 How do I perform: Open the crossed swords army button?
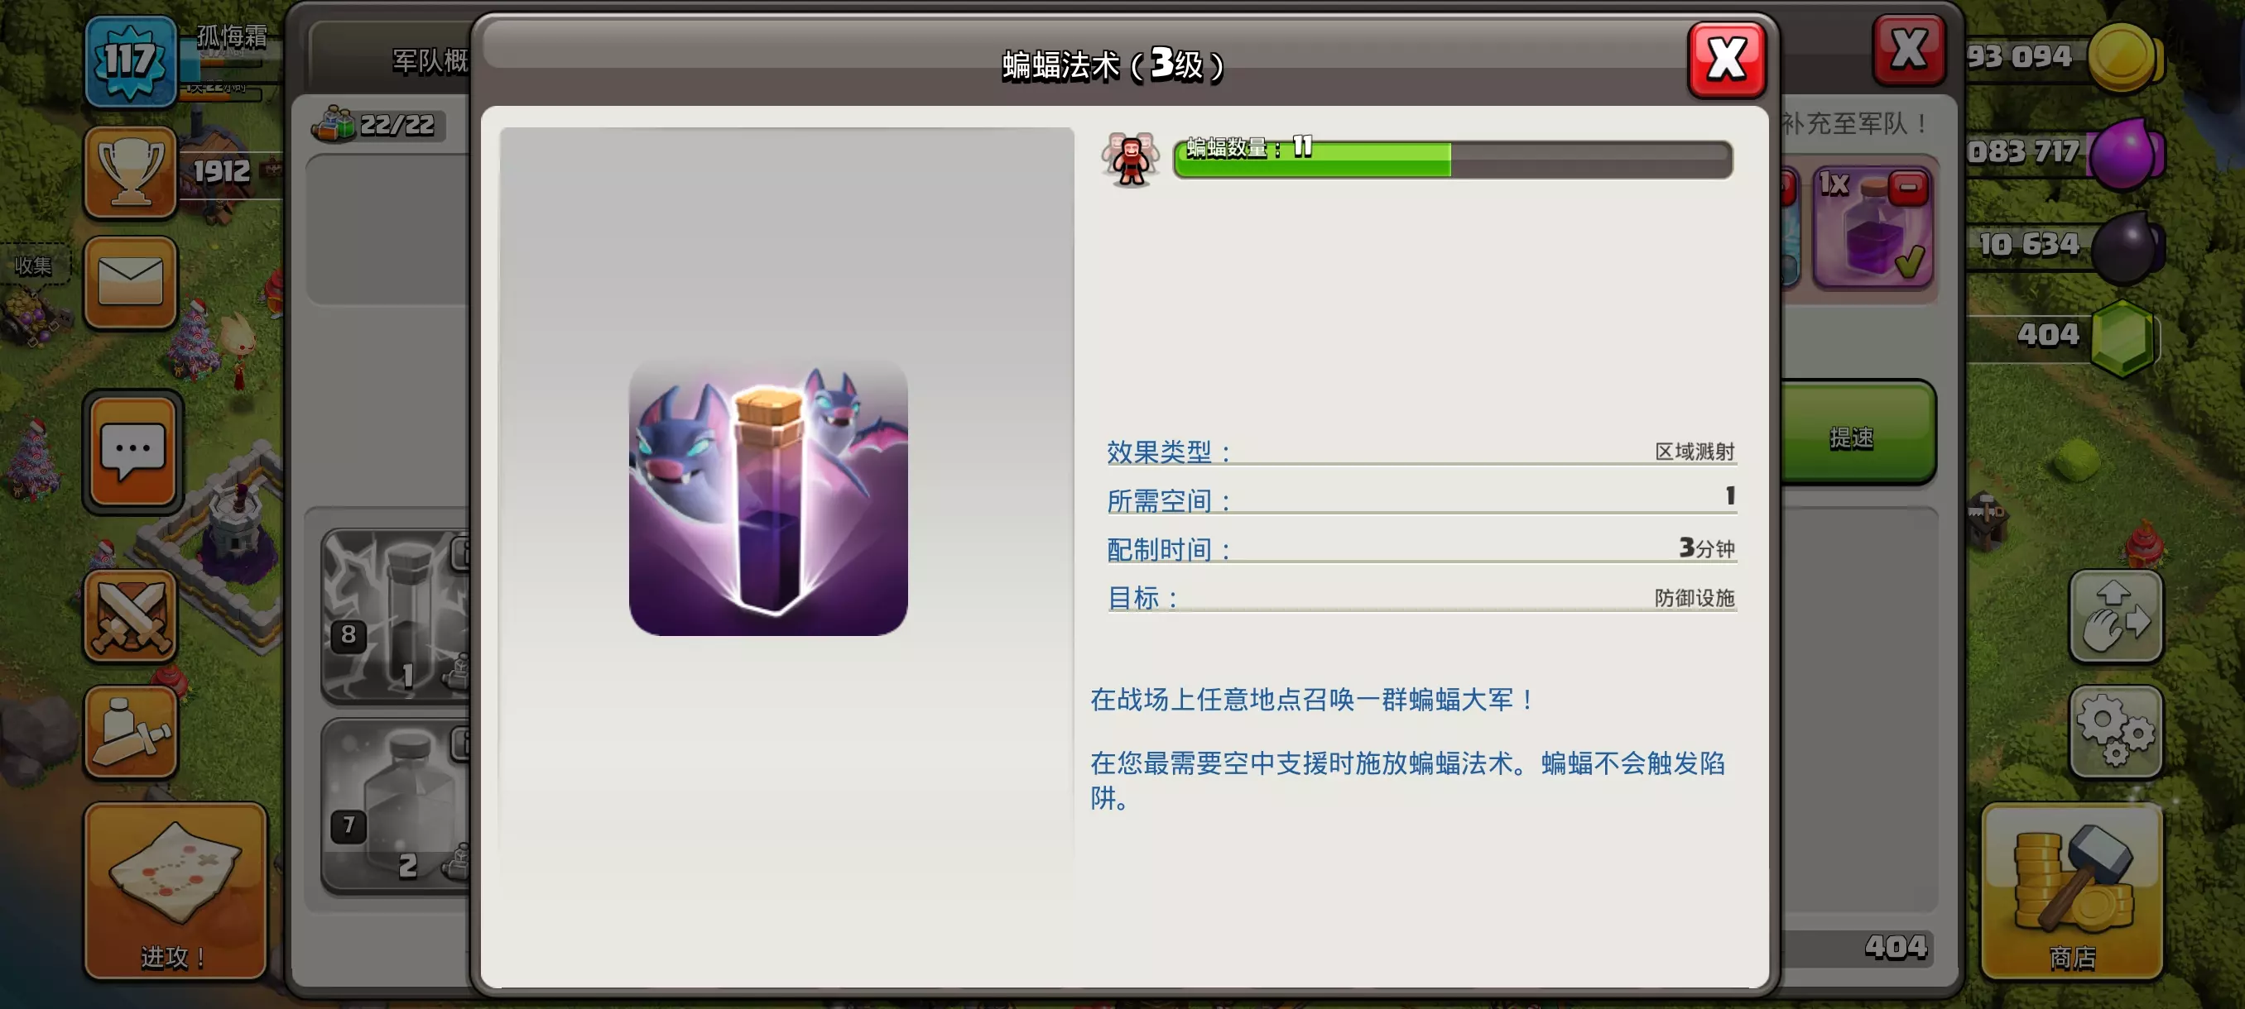pyautogui.click(x=131, y=615)
